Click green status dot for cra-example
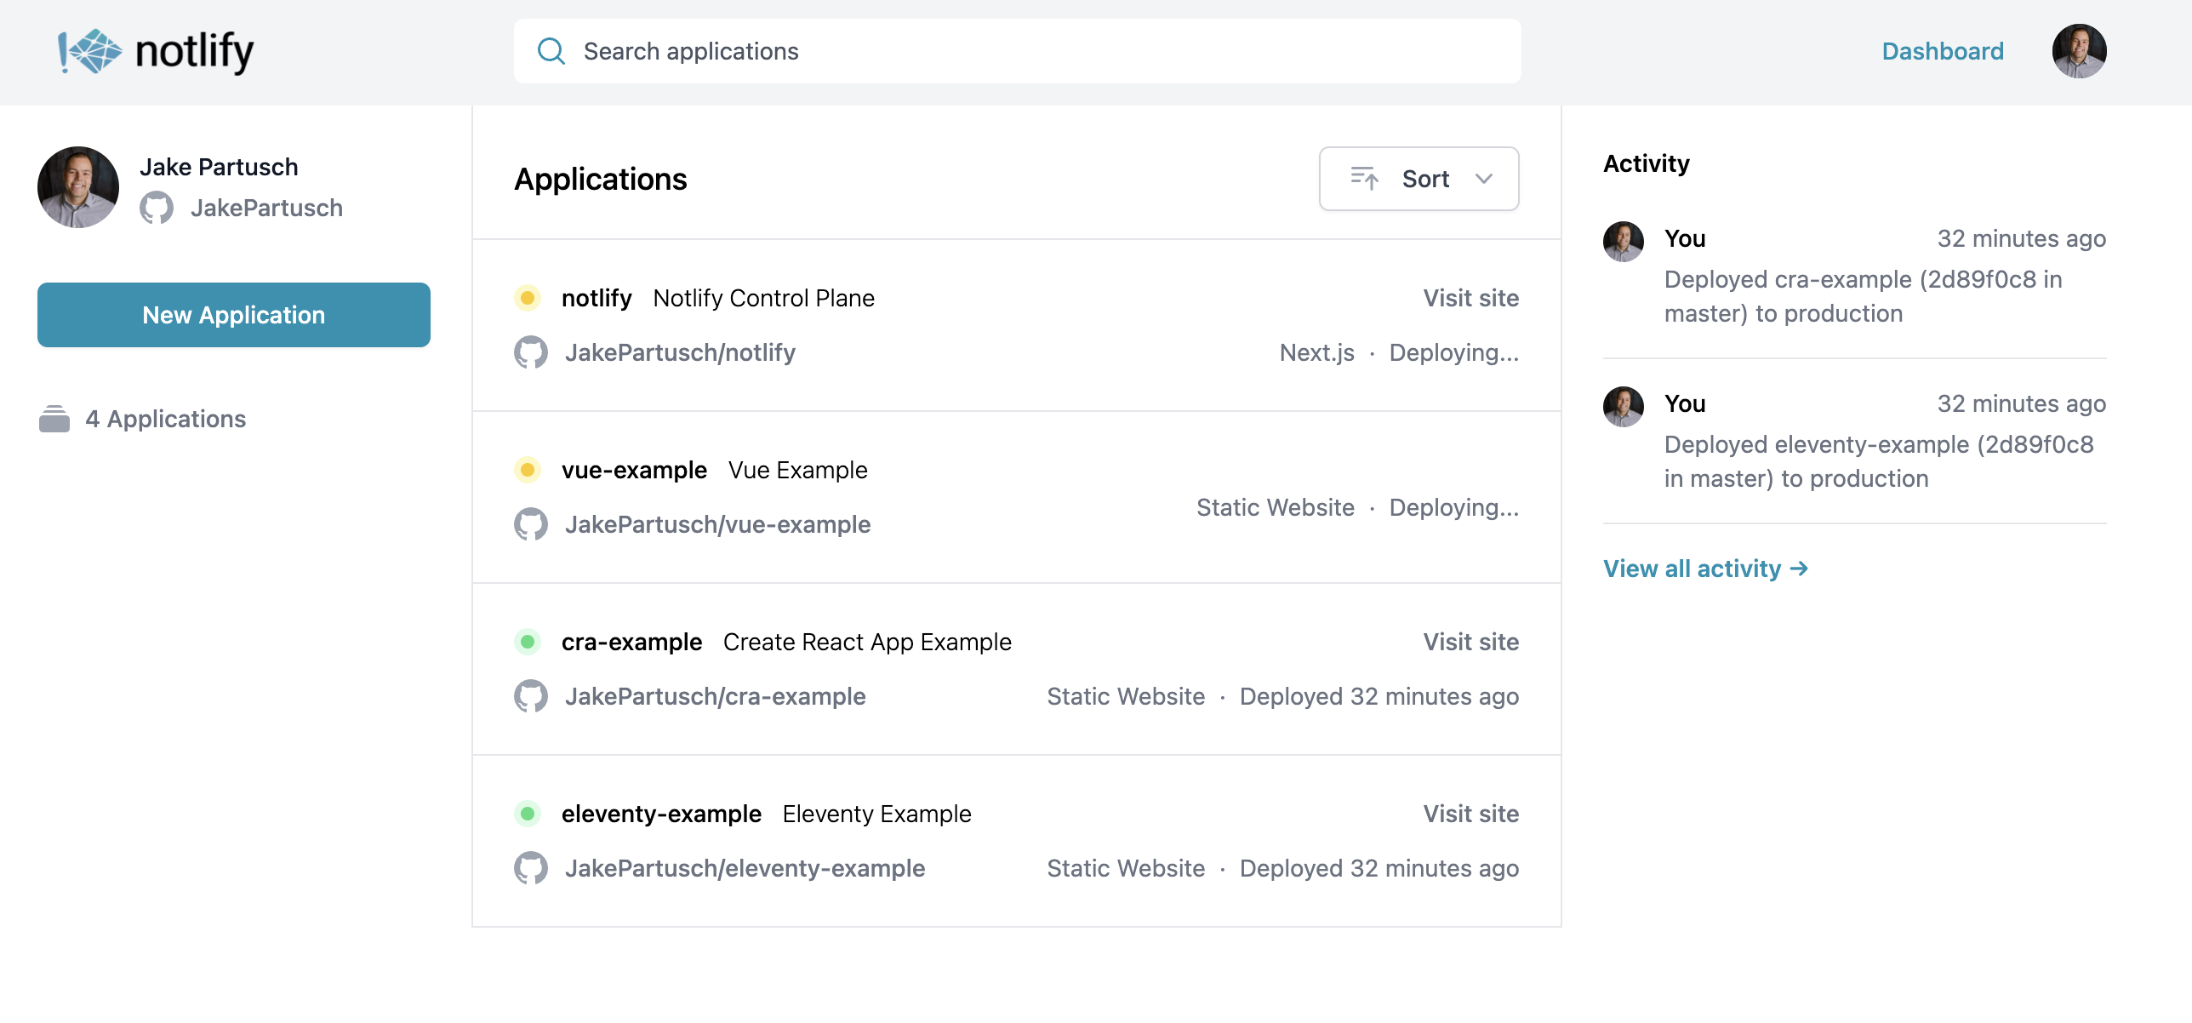2192x1023 pixels. (528, 642)
